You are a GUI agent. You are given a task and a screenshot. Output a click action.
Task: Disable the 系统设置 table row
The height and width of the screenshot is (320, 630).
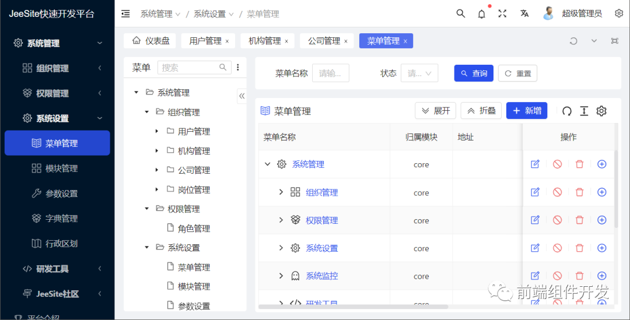pos(557,248)
